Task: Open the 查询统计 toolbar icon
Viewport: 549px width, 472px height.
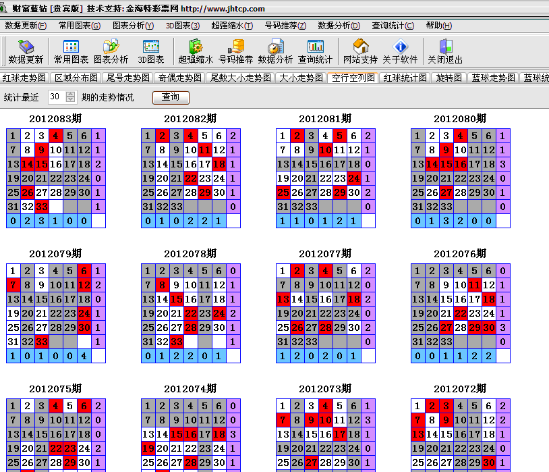Action: pos(315,51)
